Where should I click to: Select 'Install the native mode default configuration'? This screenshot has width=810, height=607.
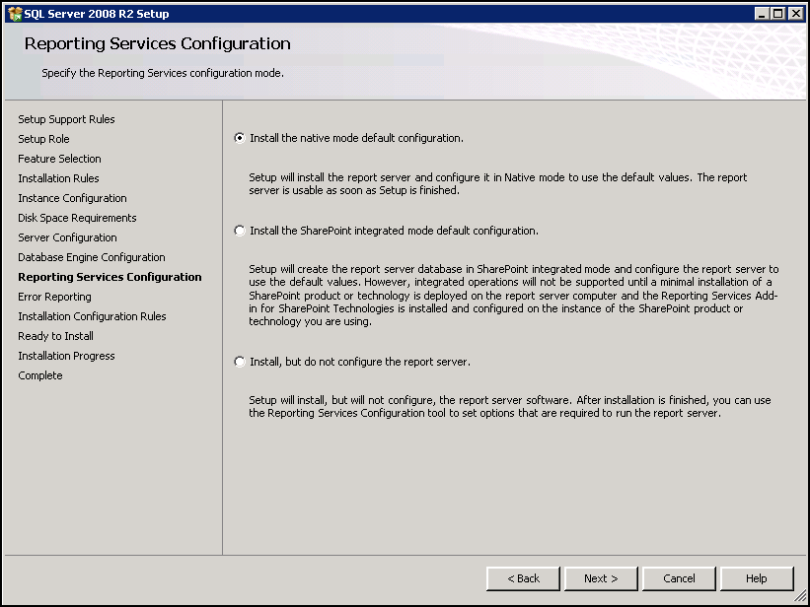click(239, 138)
